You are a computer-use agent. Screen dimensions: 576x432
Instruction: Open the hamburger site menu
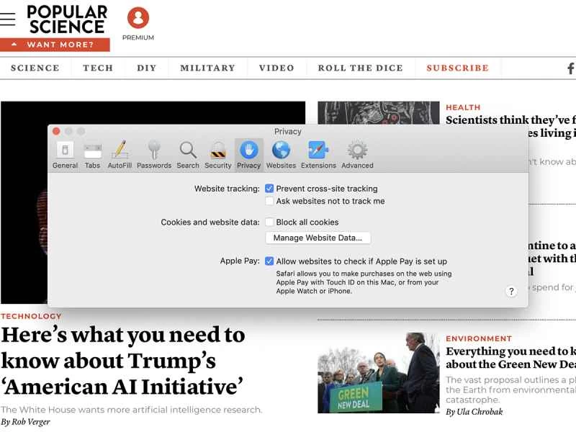(x=8, y=19)
